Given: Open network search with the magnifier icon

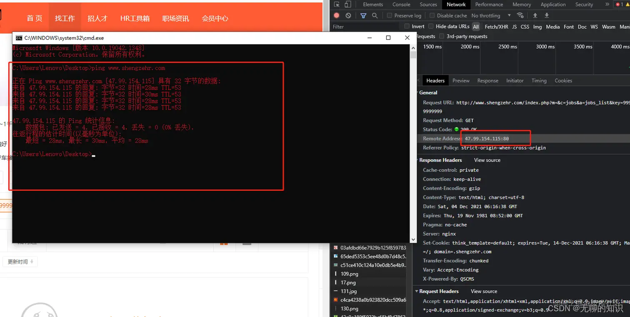Looking at the screenshot, I should pos(375,15).
